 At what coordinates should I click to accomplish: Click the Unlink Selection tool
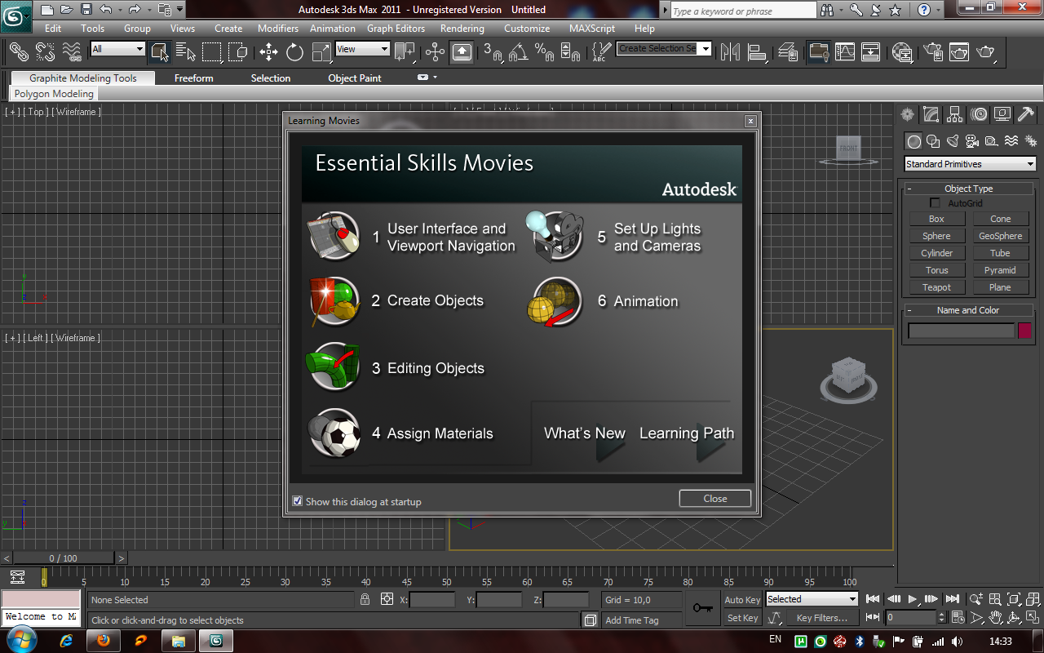(x=45, y=51)
